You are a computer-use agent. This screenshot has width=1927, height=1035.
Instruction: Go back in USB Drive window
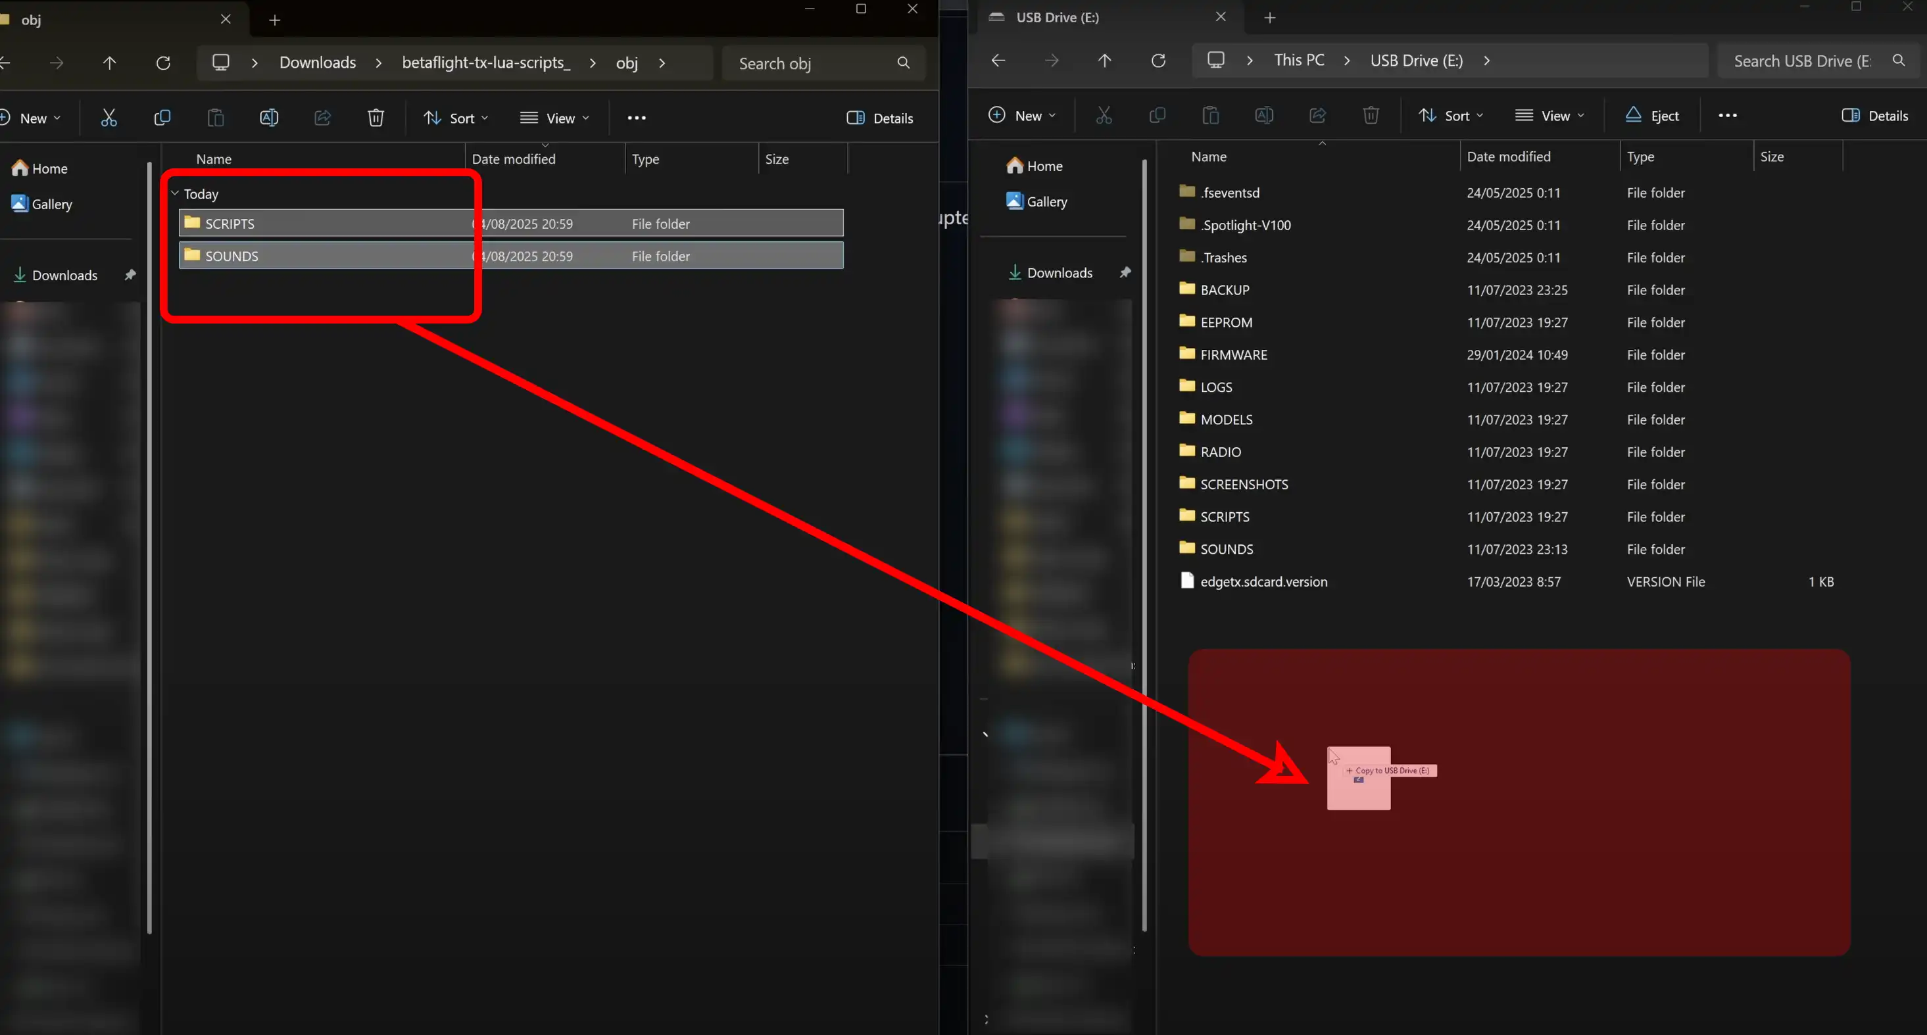[998, 60]
